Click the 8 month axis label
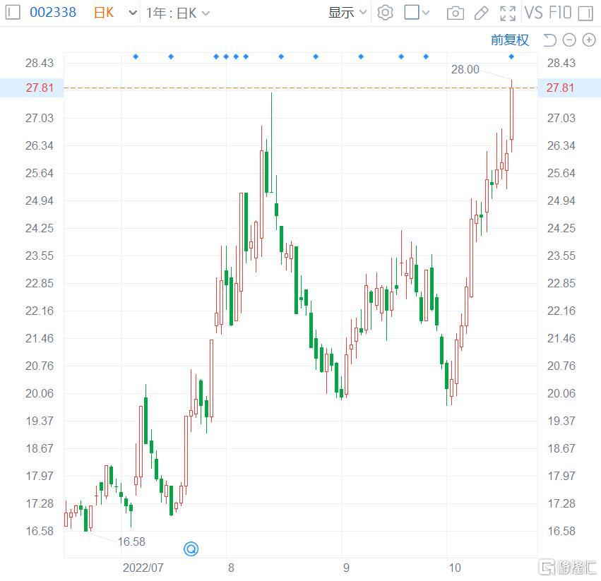This screenshot has height=581, width=601. (231, 568)
